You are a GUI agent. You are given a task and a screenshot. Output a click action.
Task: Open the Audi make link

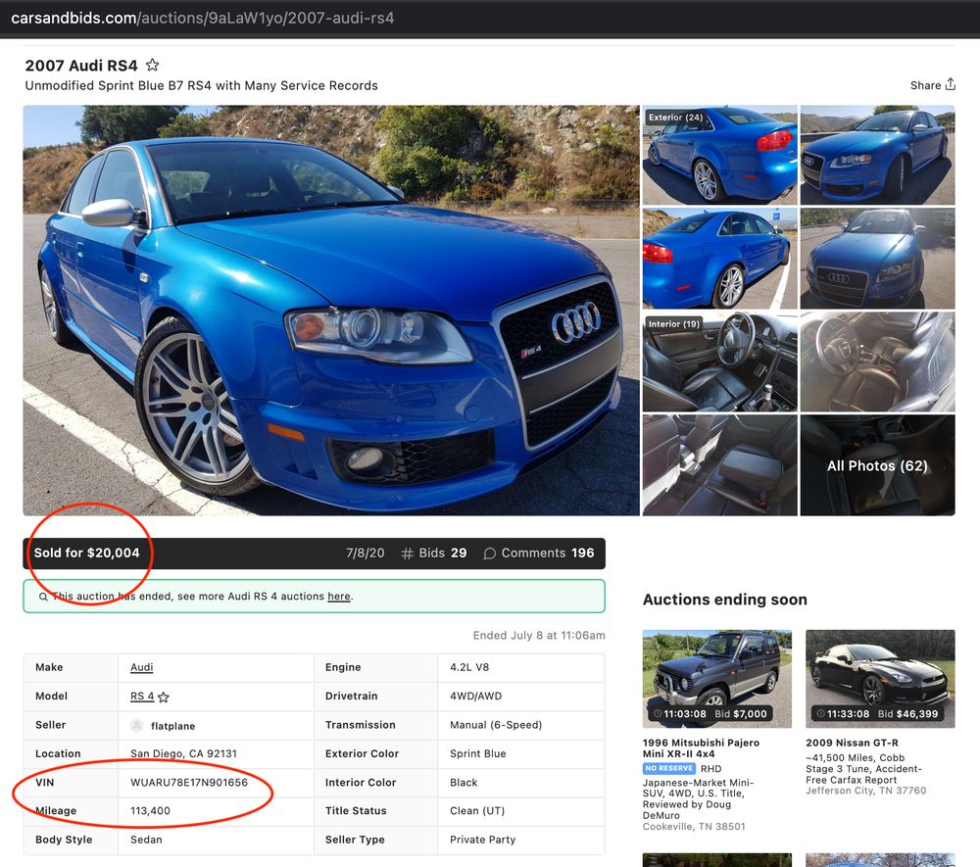(141, 667)
